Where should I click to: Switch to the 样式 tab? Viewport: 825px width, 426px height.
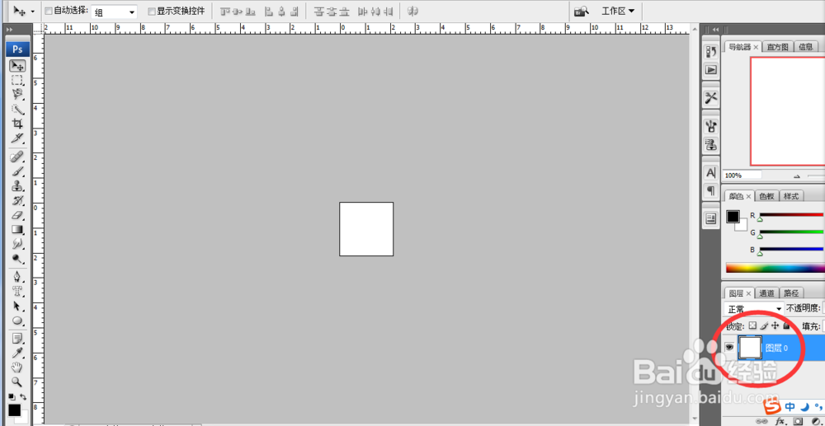791,196
